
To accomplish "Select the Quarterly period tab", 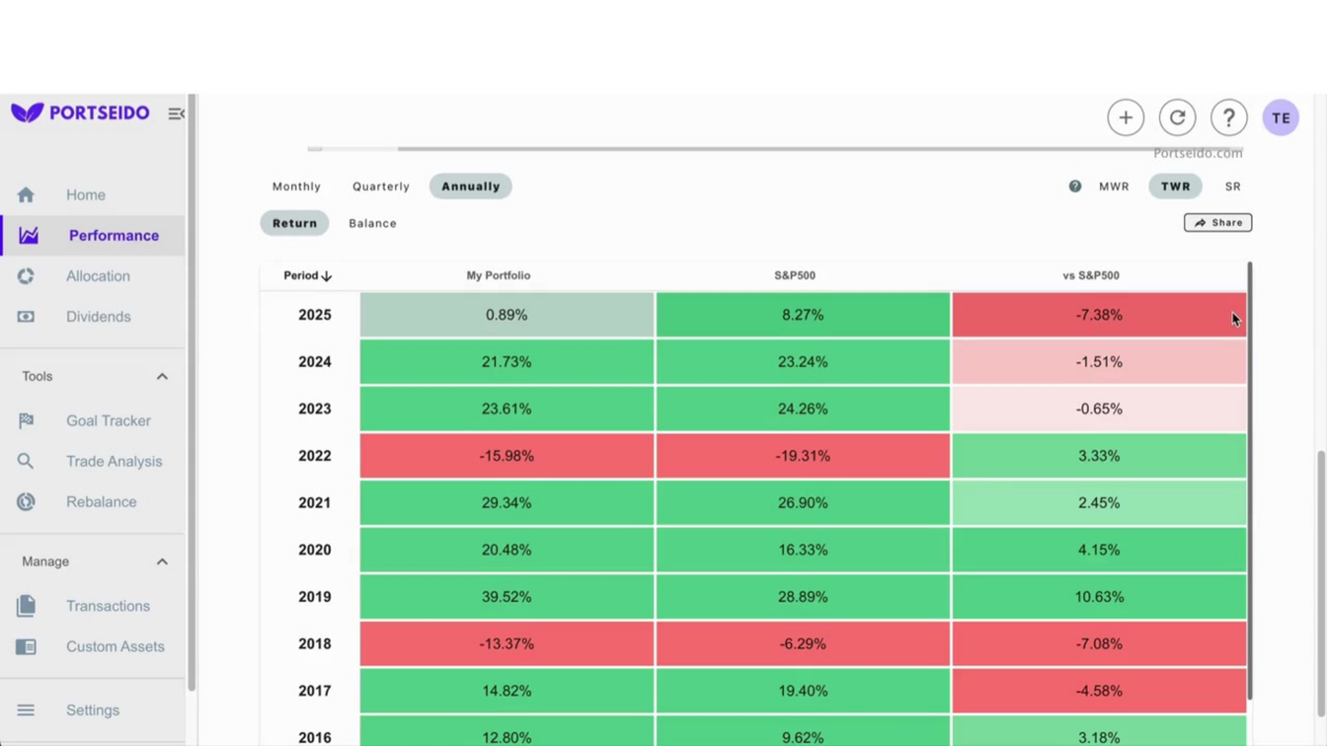I will [380, 186].
